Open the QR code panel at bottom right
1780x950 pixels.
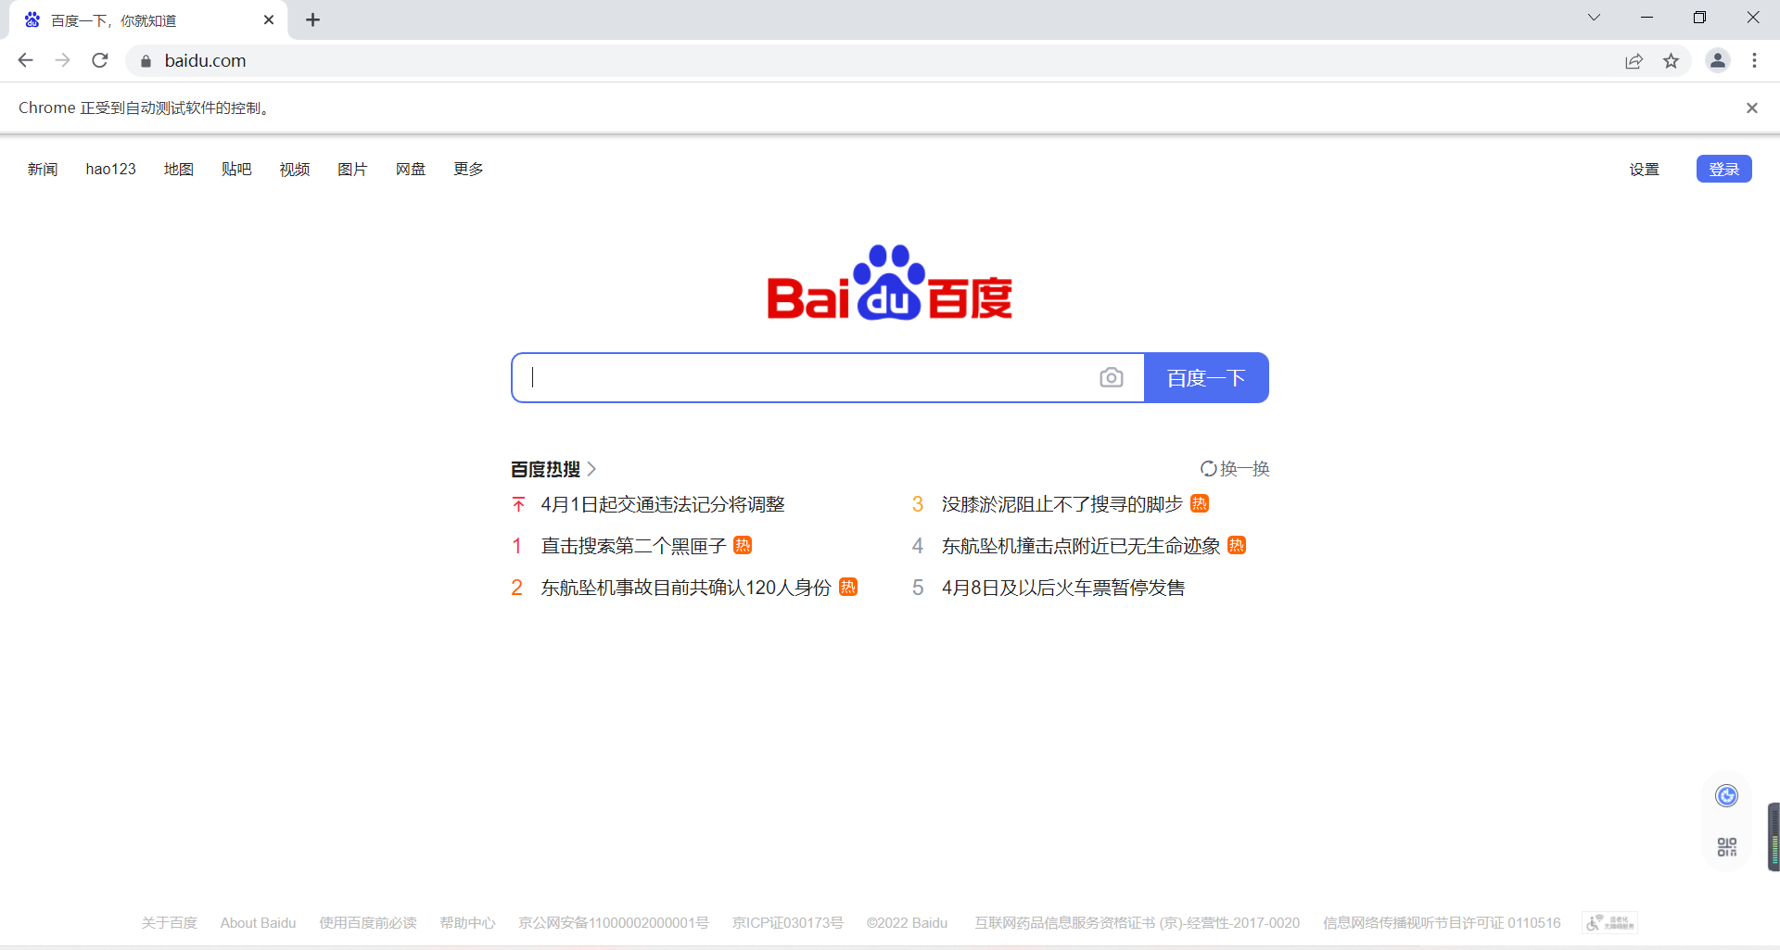coord(1725,846)
